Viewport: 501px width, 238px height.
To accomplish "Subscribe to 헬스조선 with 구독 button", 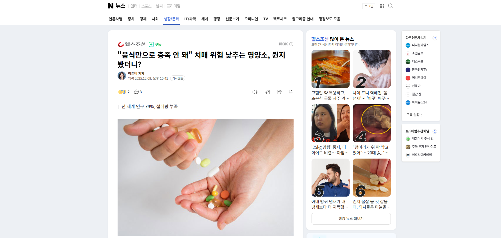I will (155, 44).
